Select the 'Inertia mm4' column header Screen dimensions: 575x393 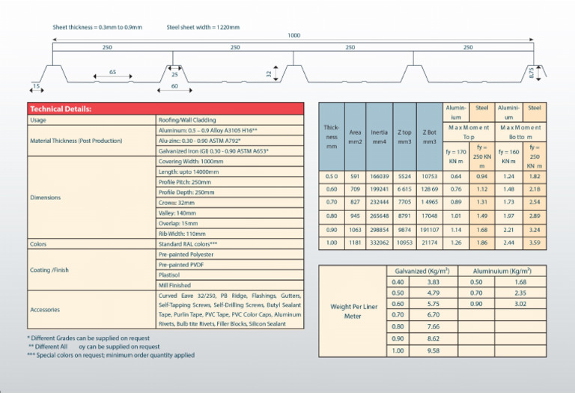coord(379,137)
